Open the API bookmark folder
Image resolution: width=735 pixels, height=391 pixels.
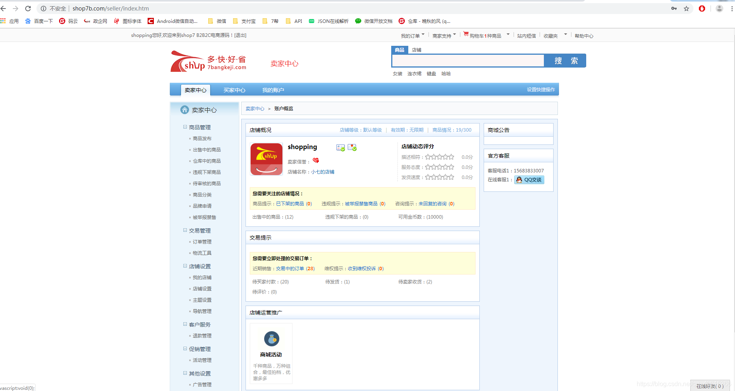pyautogui.click(x=294, y=21)
